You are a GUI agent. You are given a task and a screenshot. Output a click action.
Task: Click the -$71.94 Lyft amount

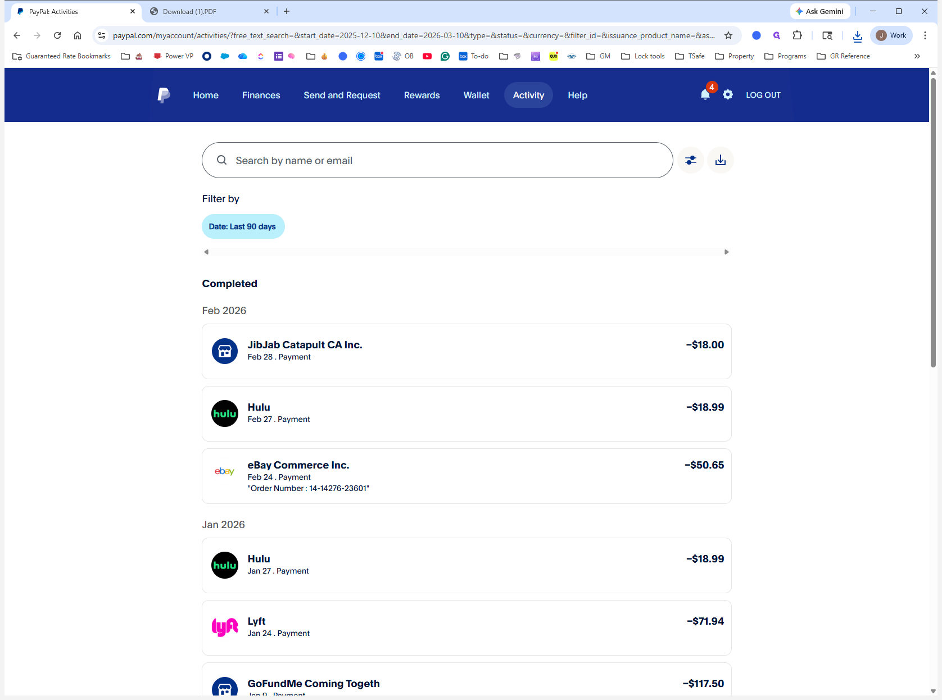point(705,621)
